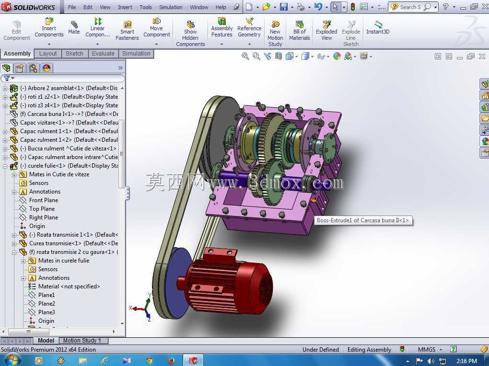Expand the Curea transmisie node
489x366 pixels.
(x=14, y=243)
